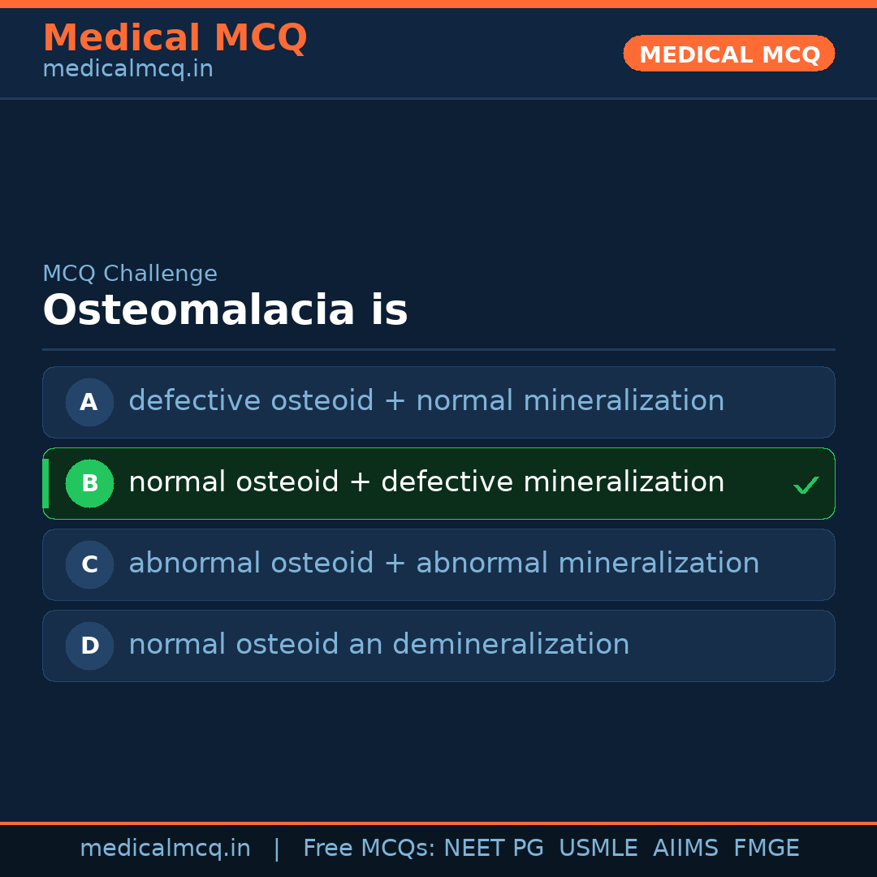Click the Medical MCQ header logo
The height and width of the screenshot is (877, 877).
(x=175, y=37)
